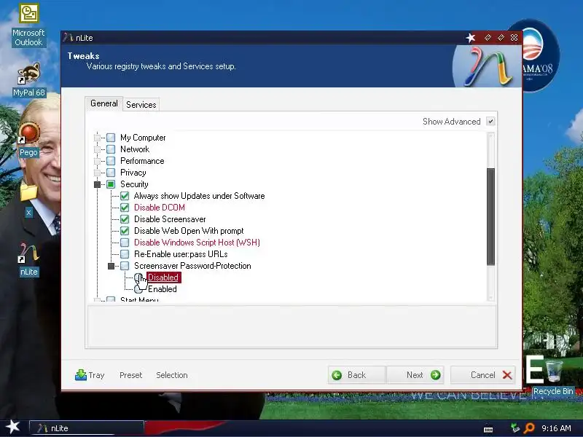The image size is (583, 437).
Task: Click the star icon in nLite title bar
Action: (x=471, y=38)
